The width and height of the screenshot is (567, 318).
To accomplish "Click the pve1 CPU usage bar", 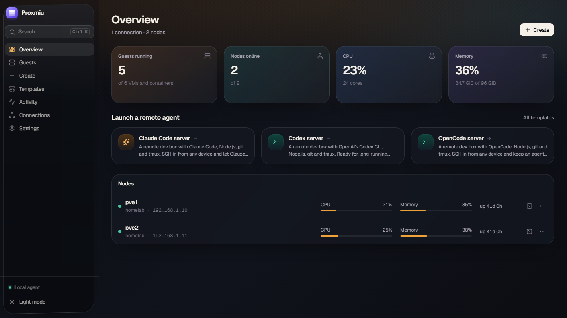I will pos(356,211).
